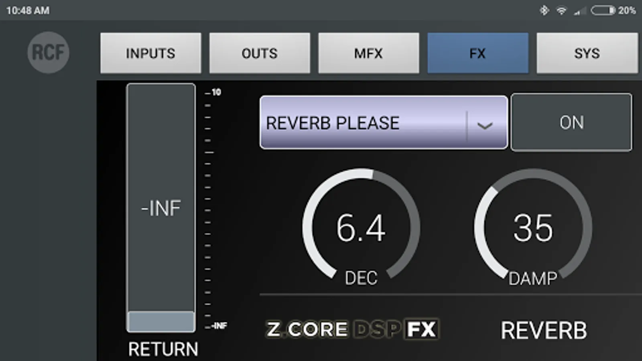The width and height of the screenshot is (642, 361).
Task: Click the -INF level in RETURN fader
Action: click(x=161, y=208)
